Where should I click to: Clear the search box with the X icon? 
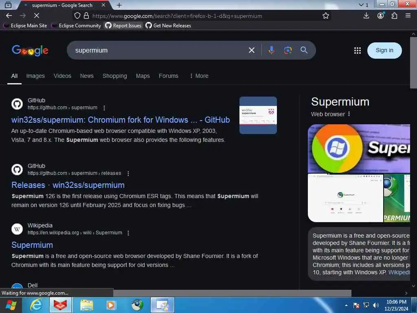pos(252,50)
